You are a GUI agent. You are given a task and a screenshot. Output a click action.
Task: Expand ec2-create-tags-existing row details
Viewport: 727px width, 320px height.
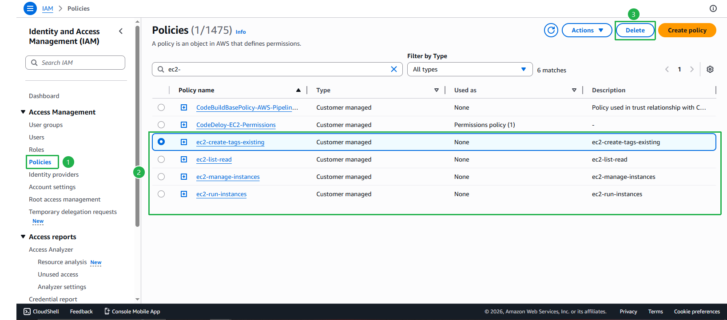click(184, 142)
